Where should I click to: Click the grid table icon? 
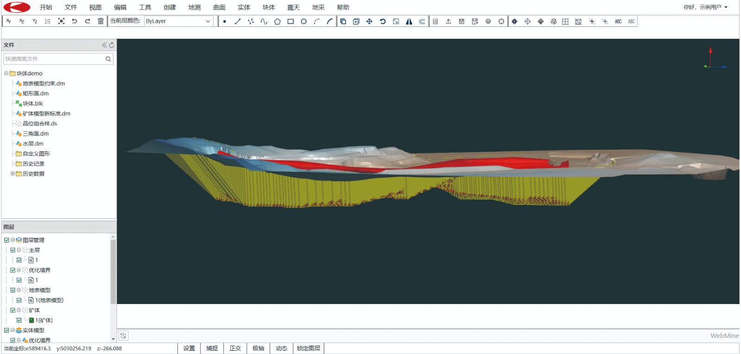pos(565,21)
